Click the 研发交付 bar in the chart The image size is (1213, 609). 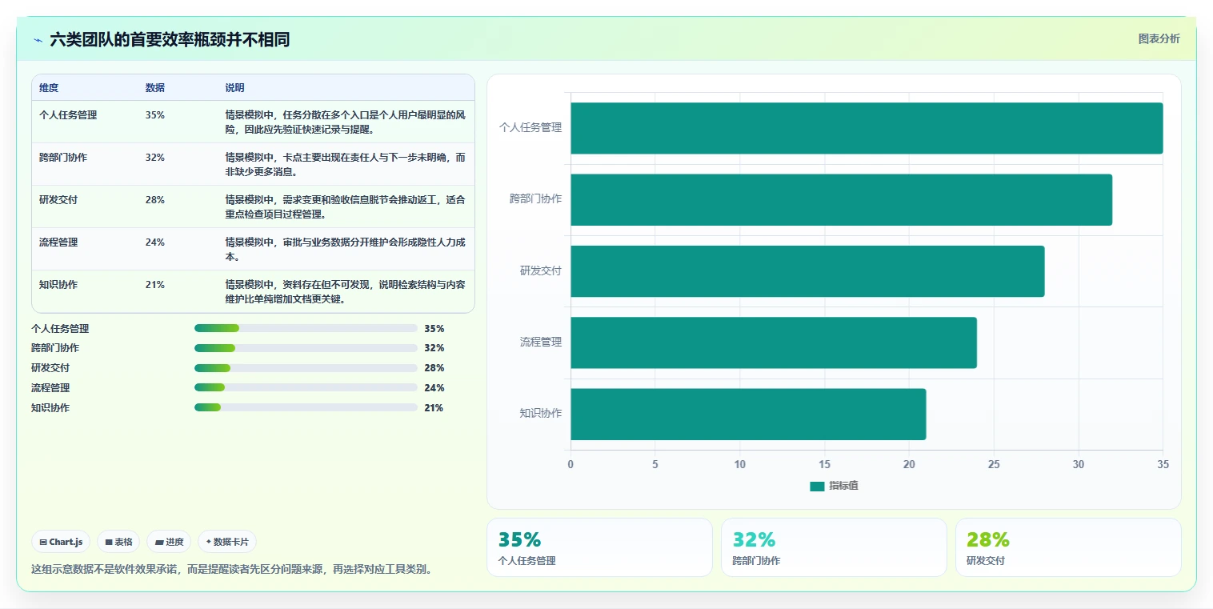click(x=807, y=271)
